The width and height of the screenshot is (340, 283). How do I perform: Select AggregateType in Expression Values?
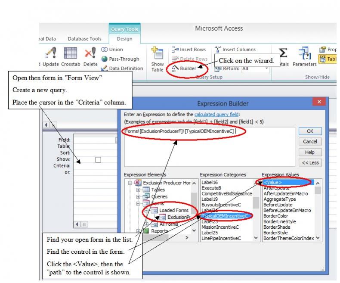click(x=279, y=199)
